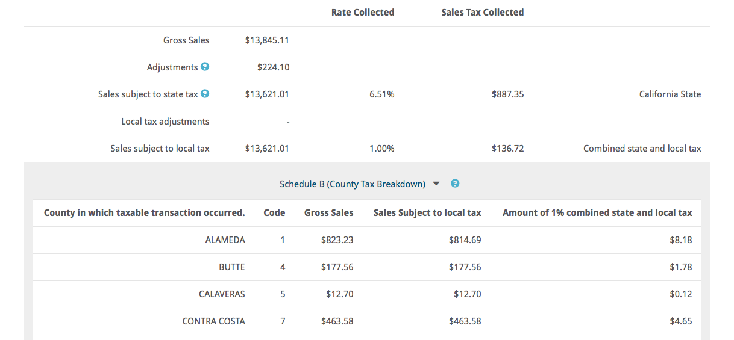734x340 pixels.
Task: Click the Sales Subject to local tax header
Action: coord(427,213)
